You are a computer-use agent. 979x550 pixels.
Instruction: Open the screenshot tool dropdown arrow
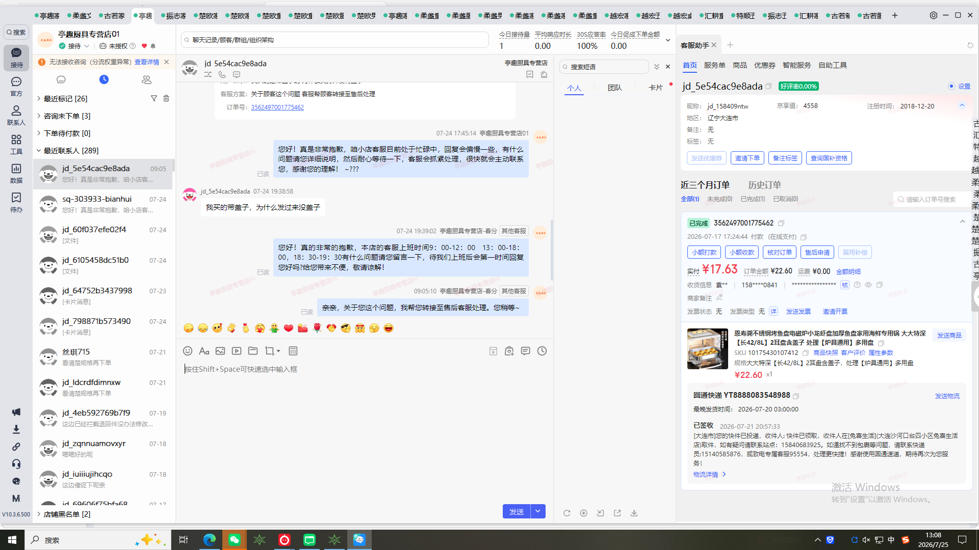tap(278, 351)
